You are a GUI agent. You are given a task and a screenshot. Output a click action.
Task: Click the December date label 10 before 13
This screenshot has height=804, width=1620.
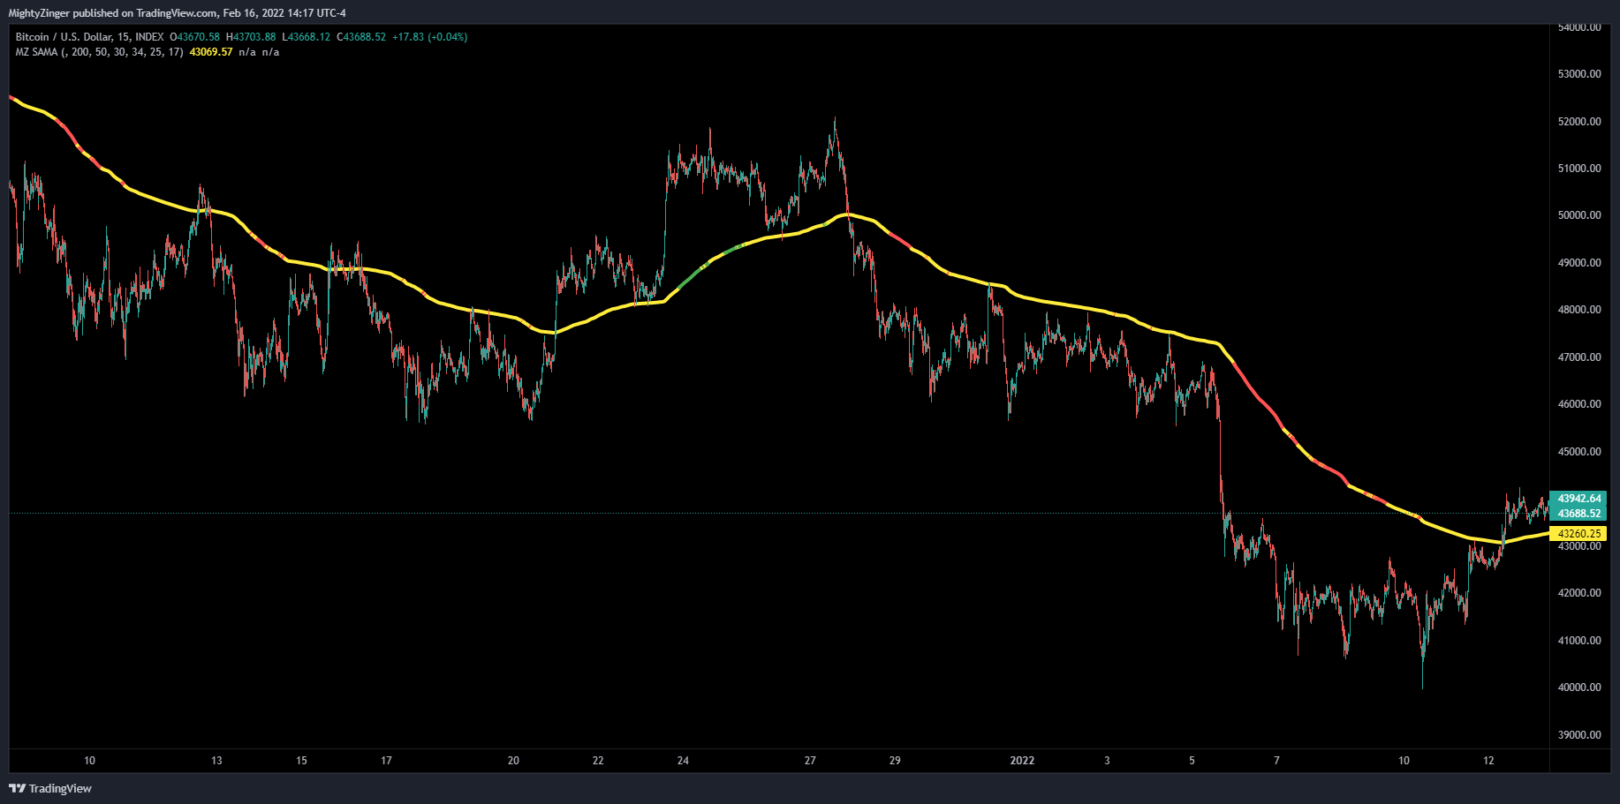[x=89, y=761]
